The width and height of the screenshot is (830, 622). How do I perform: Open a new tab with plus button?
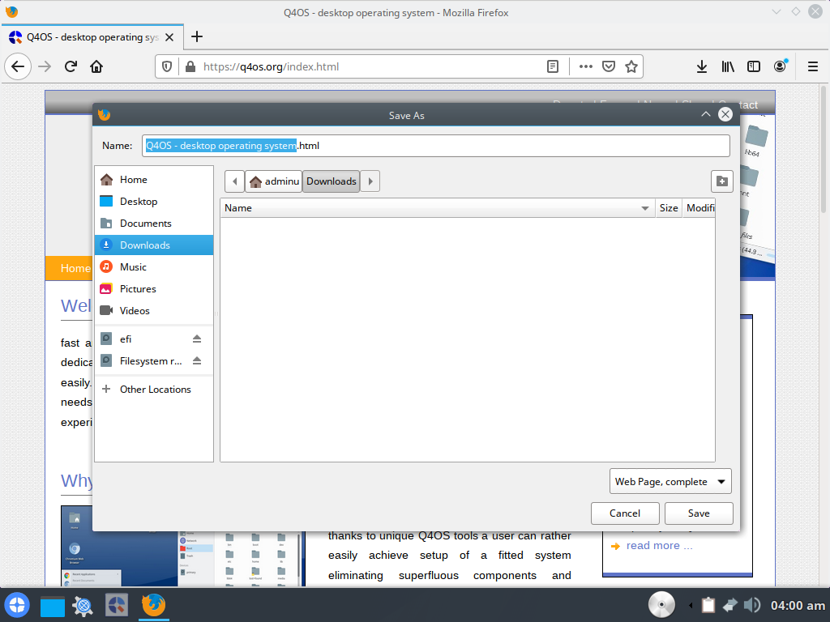[x=197, y=36]
